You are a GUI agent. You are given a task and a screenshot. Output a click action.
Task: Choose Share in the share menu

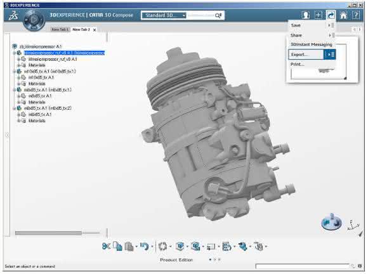(296, 35)
